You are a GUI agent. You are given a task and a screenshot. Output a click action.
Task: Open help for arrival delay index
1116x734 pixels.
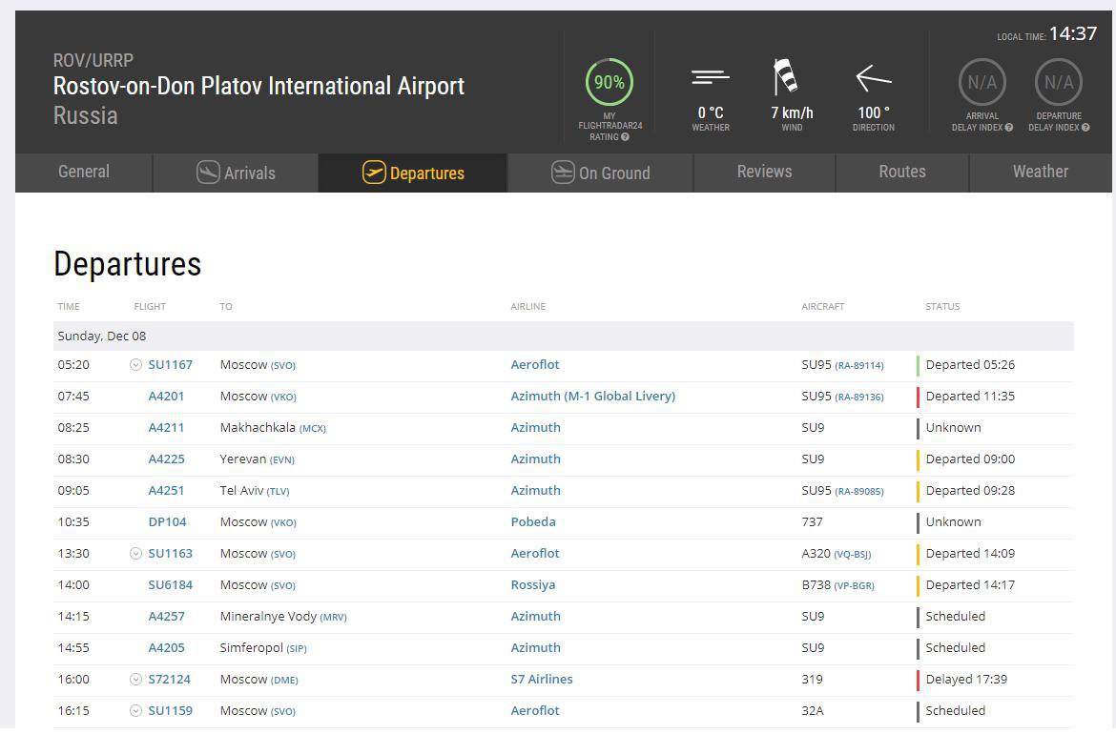point(1008,128)
